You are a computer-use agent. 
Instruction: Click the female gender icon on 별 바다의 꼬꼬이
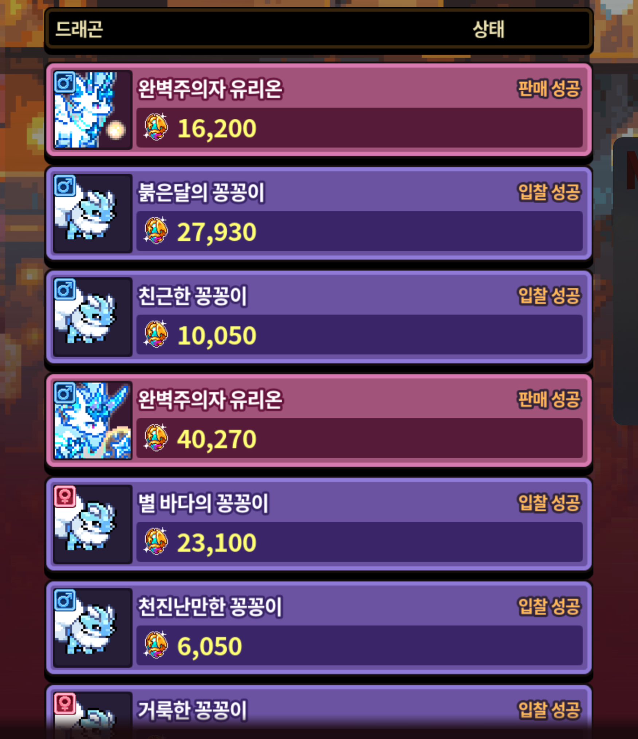click(x=65, y=496)
